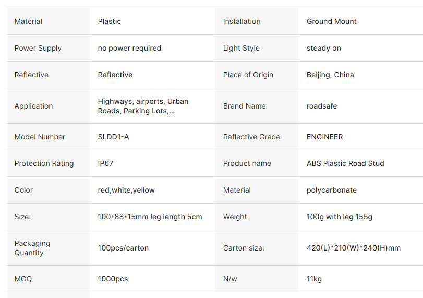Click the 'Power Supply' attribute label
This screenshot has width=423, height=298.
(38, 48)
